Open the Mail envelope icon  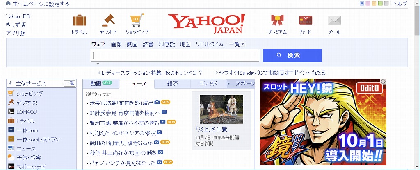coord(335,20)
